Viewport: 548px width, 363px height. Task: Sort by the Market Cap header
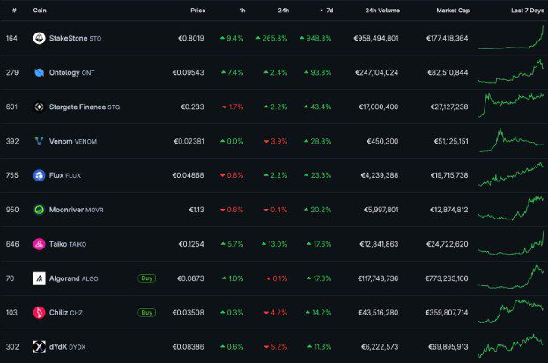coord(452,10)
